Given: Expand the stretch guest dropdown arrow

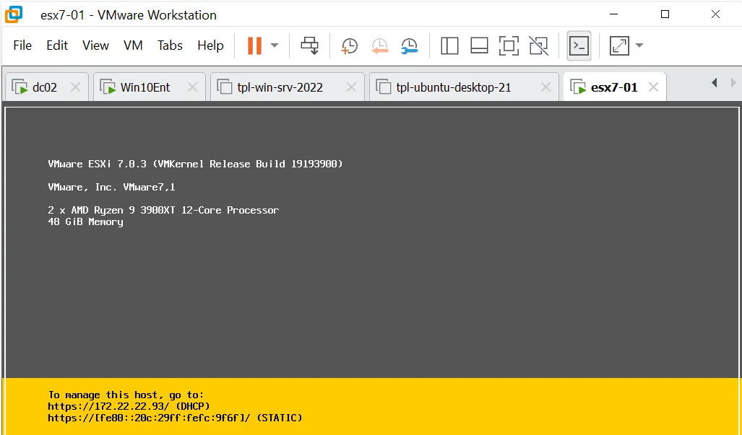Looking at the screenshot, I should coord(639,46).
